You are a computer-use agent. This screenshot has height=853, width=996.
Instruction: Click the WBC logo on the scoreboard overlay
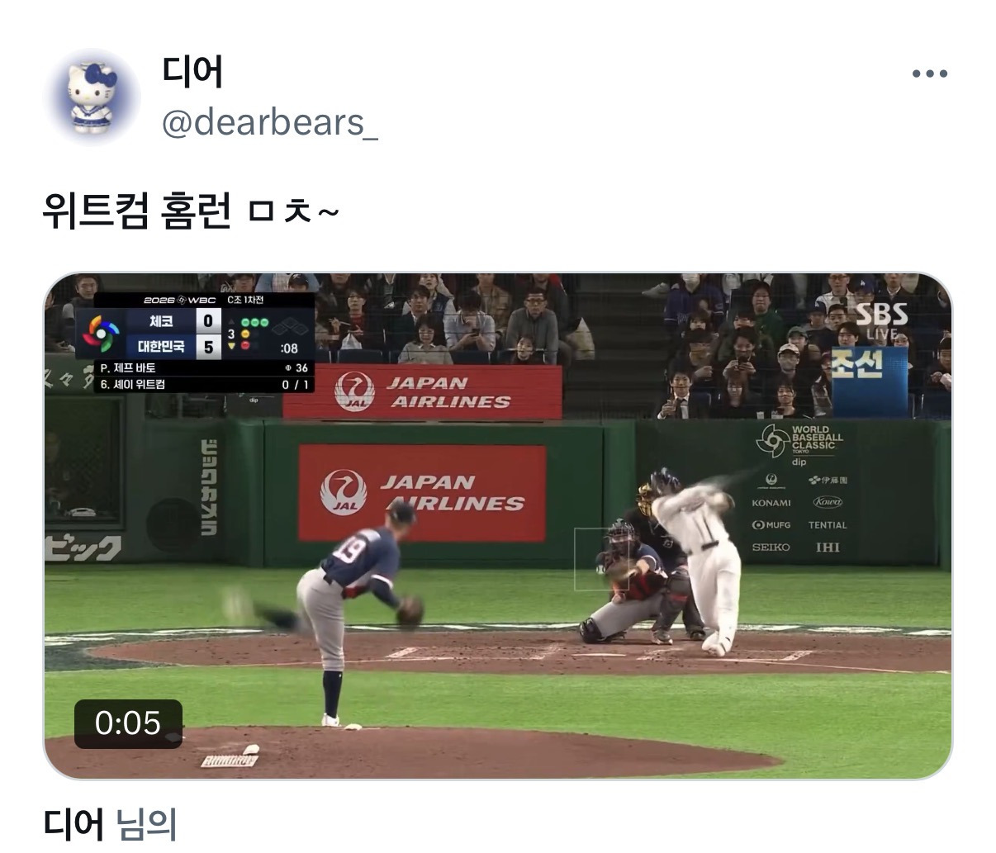point(102,334)
